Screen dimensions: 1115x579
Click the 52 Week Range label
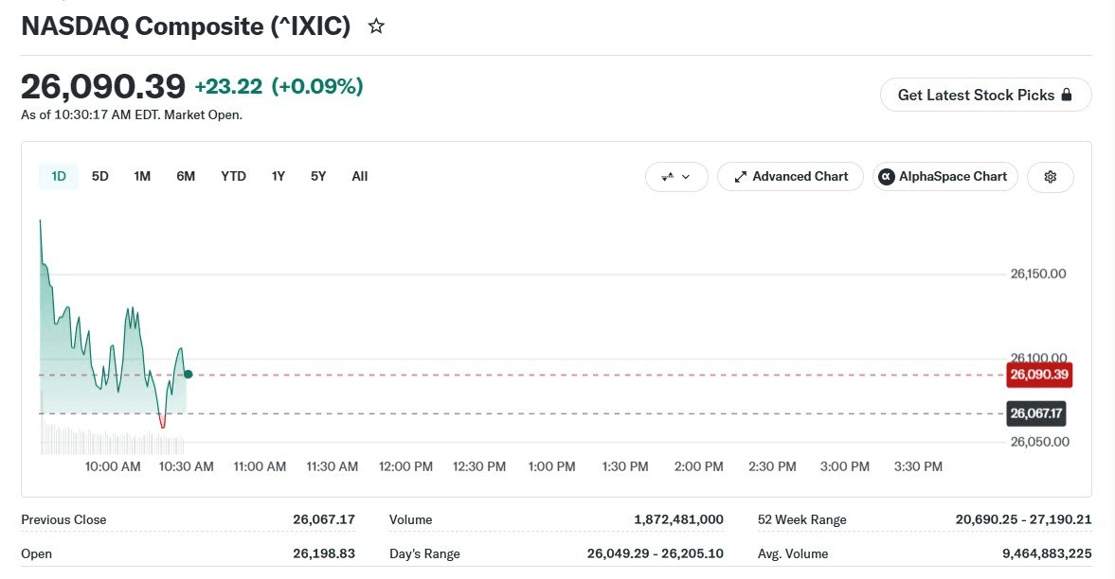pos(802,519)
